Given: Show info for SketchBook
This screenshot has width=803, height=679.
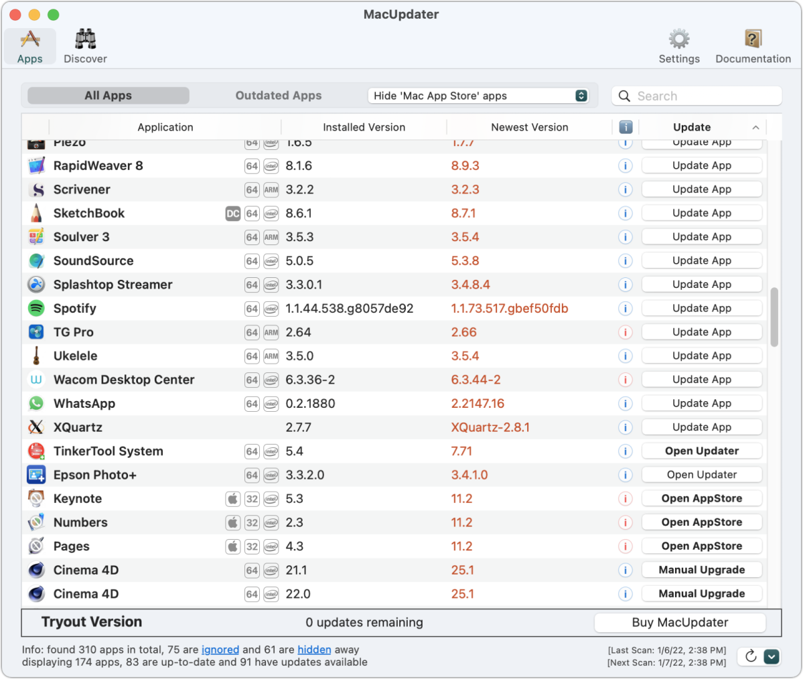Looking at the screenshot, I should (626, 213).
